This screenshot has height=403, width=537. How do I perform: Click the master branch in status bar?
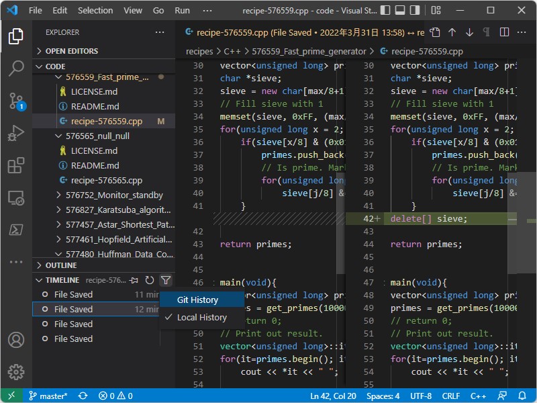pos(48,396)
